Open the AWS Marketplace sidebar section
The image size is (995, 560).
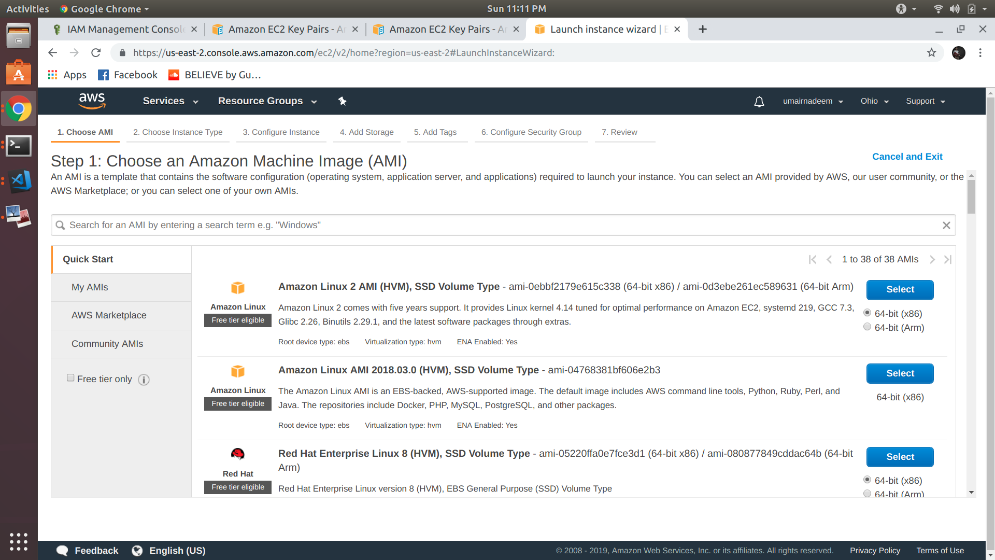[109, 315]
